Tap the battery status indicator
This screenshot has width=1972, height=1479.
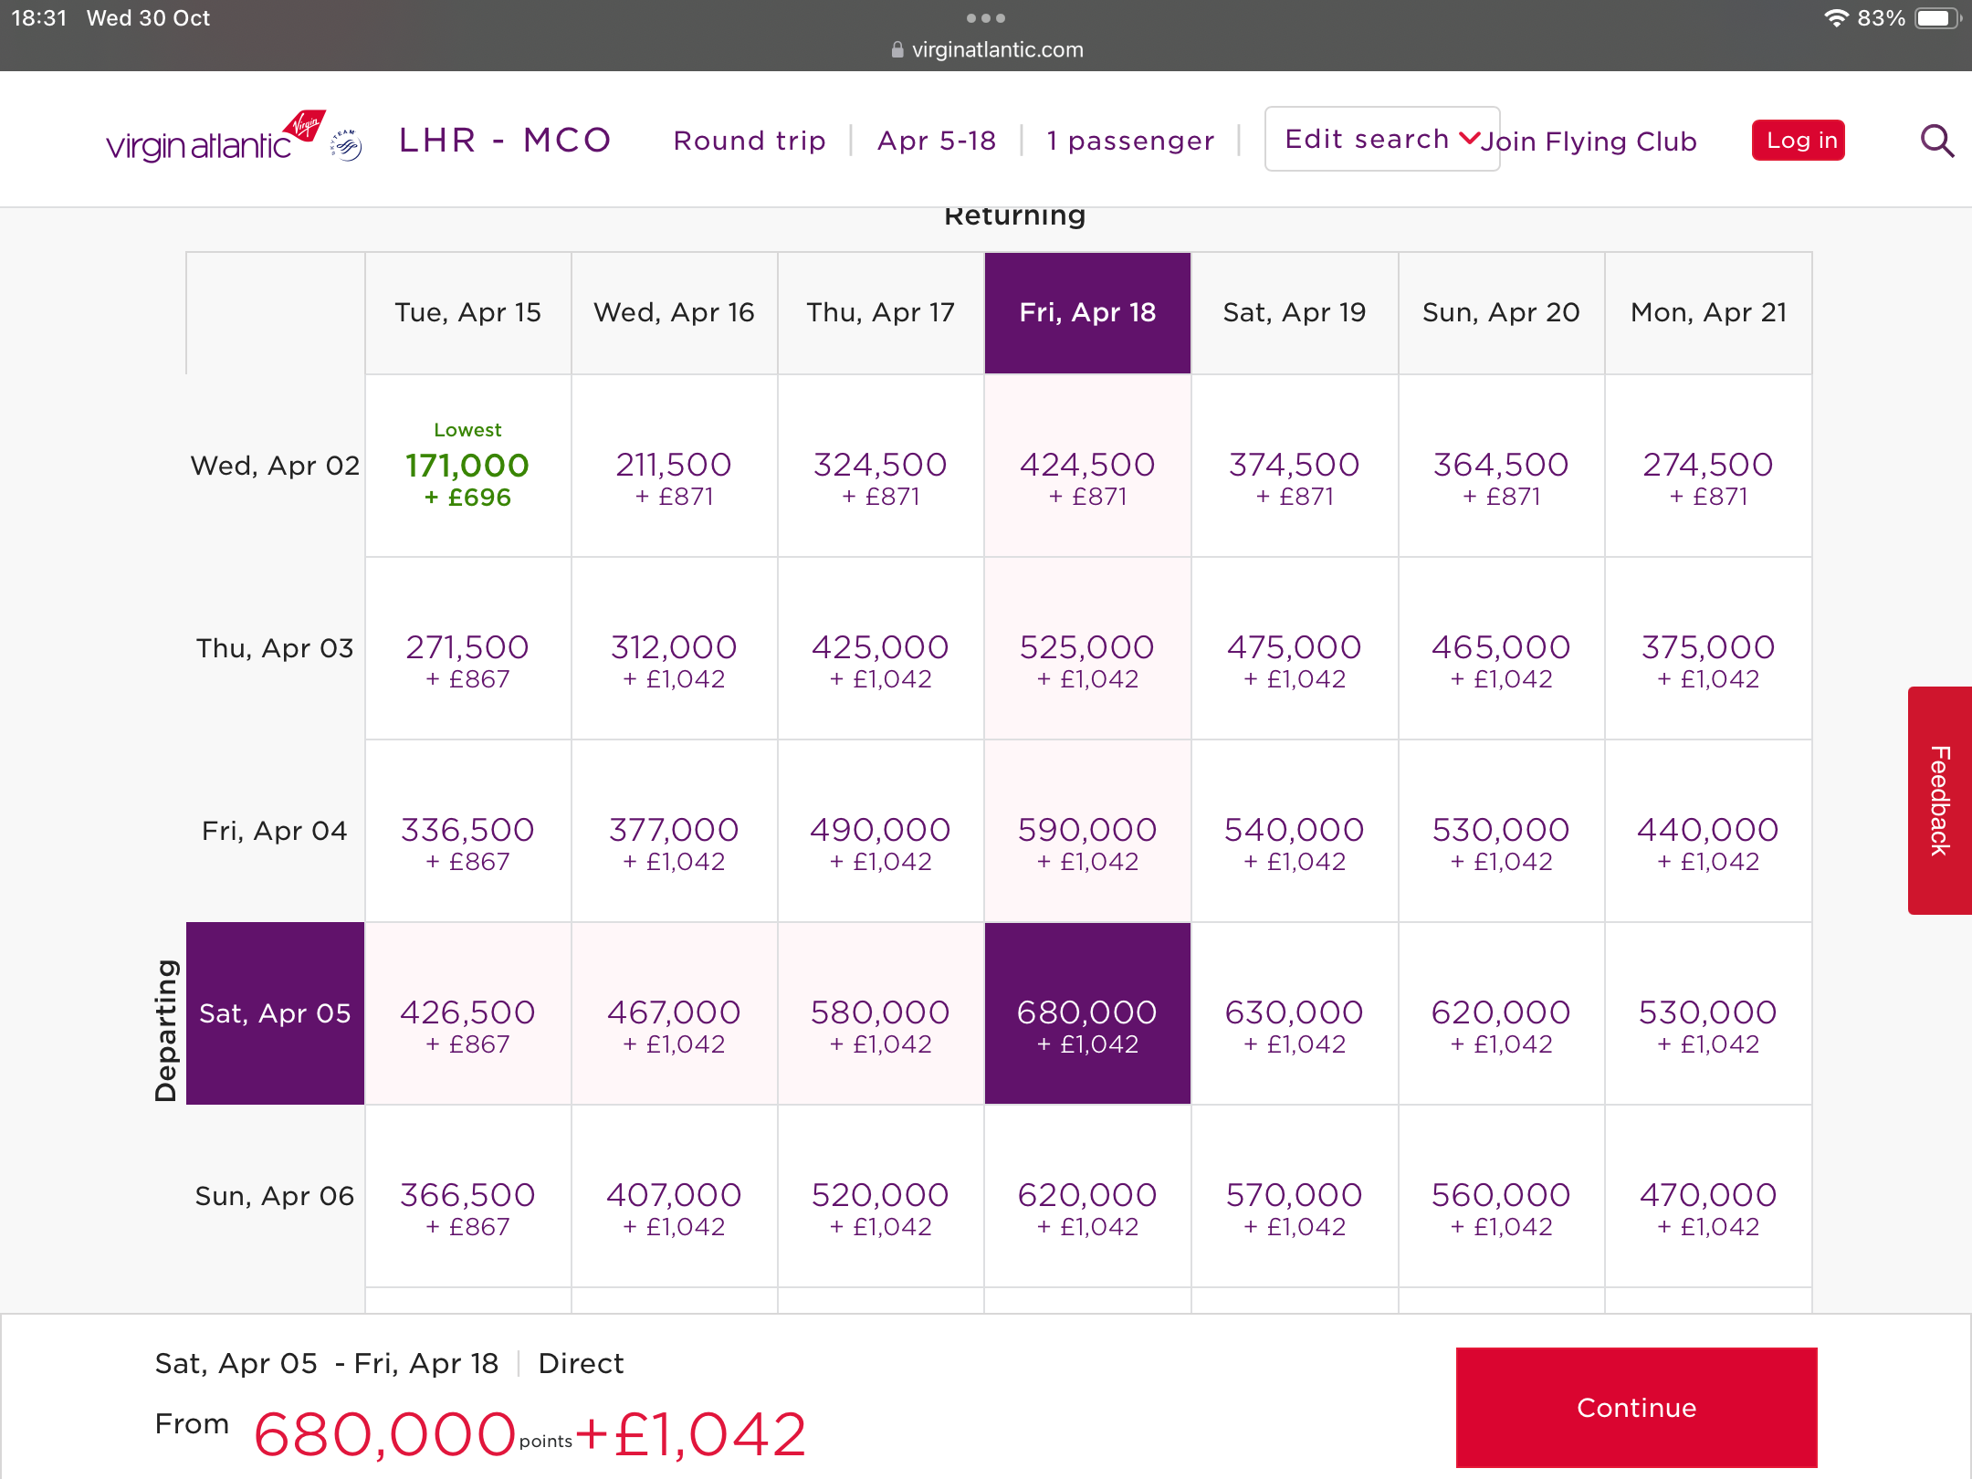(1937, 18)
